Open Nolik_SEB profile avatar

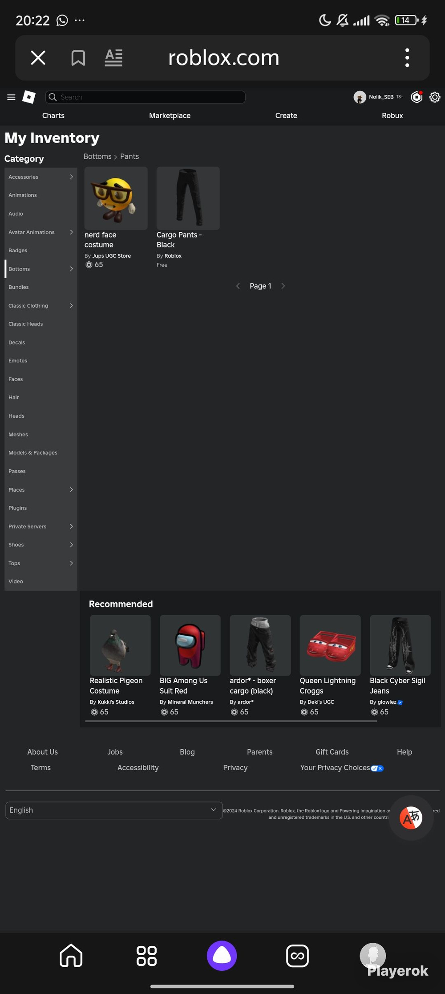[x=360, y=97]
